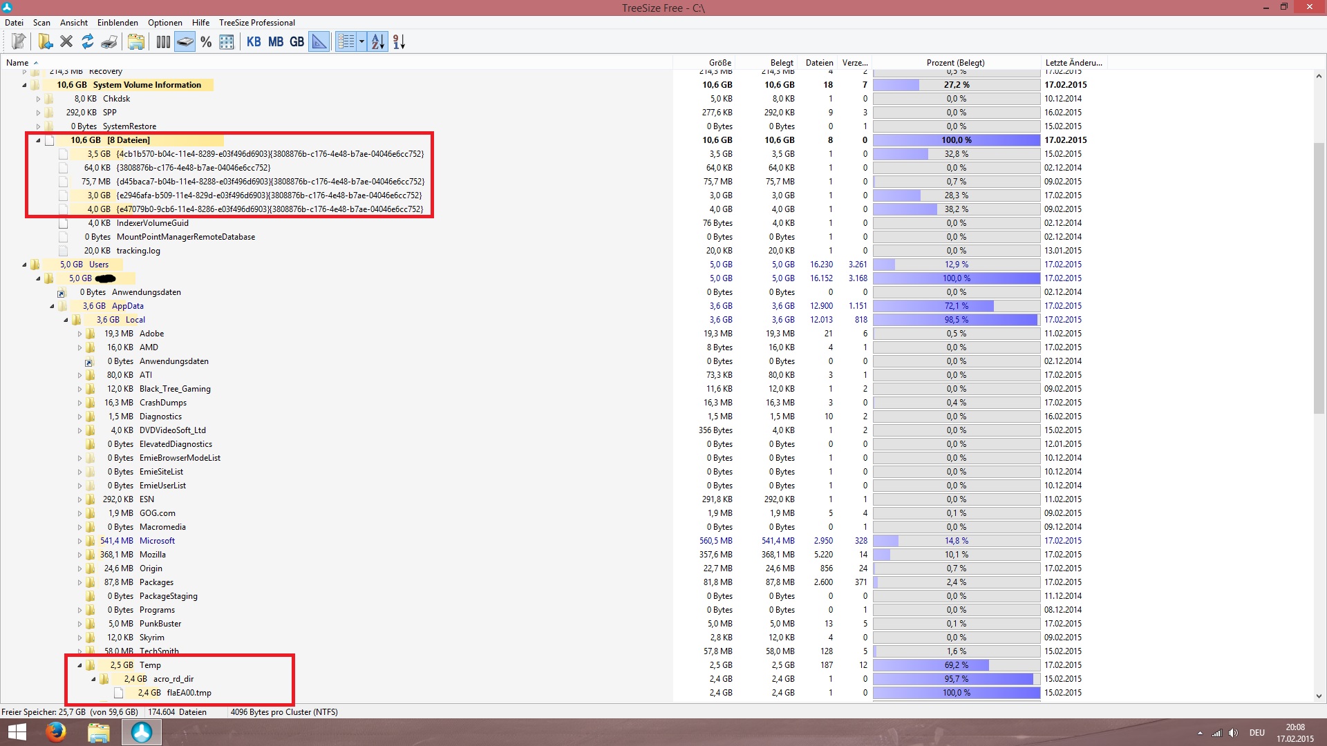Click the alphabetical sort A-Z icon
The height and width of the screenshot is (746, 1327).
[377, 42]
